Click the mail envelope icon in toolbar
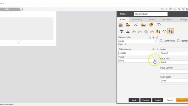Viewport: 188px width, 106px height. pyautogui.click(x=171, y=9)
